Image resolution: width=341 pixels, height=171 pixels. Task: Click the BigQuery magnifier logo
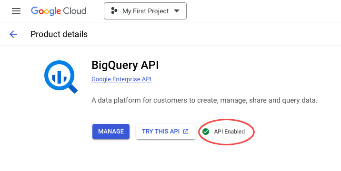point(60,77)
